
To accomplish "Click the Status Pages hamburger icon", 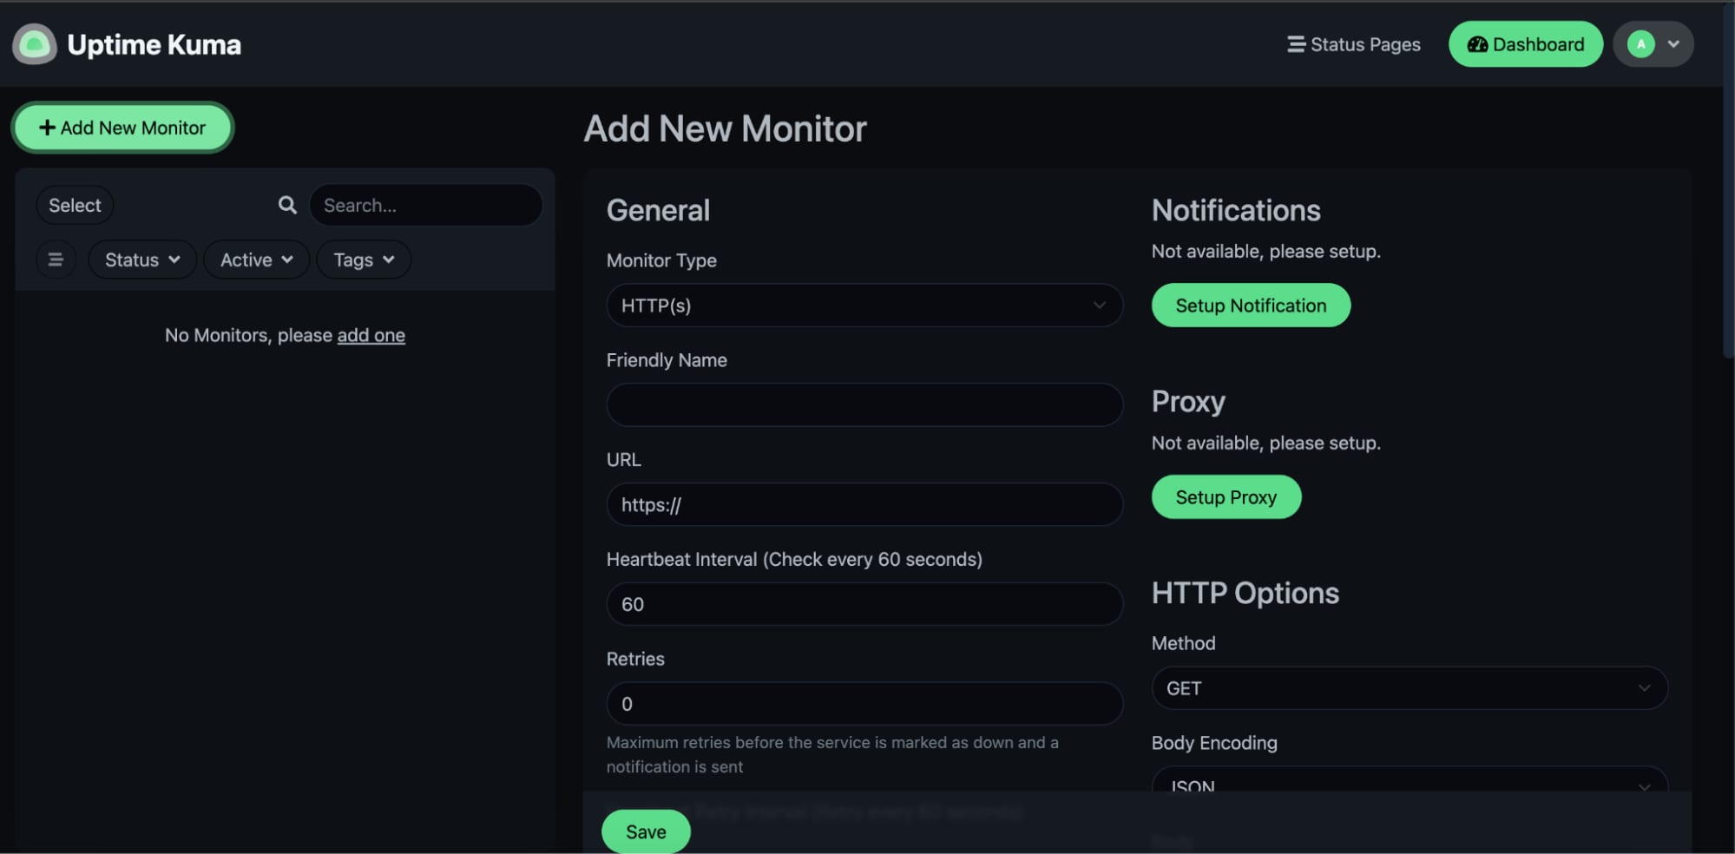I will 1295,44.
